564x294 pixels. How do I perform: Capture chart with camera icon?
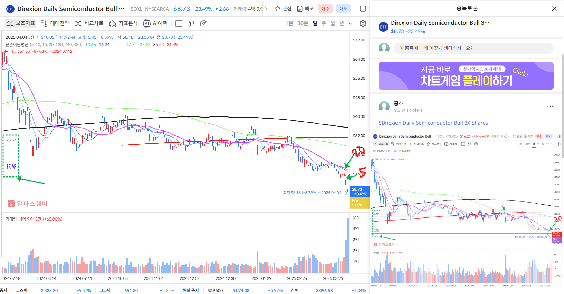[x=204, y=23]
